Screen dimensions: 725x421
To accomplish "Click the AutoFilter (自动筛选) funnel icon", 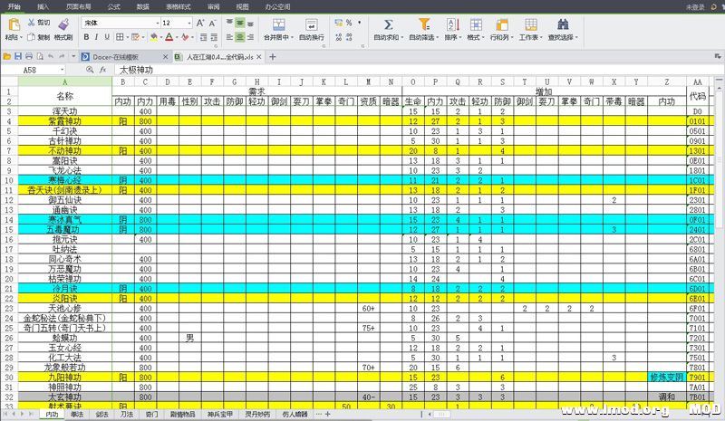I will point(423,24).
